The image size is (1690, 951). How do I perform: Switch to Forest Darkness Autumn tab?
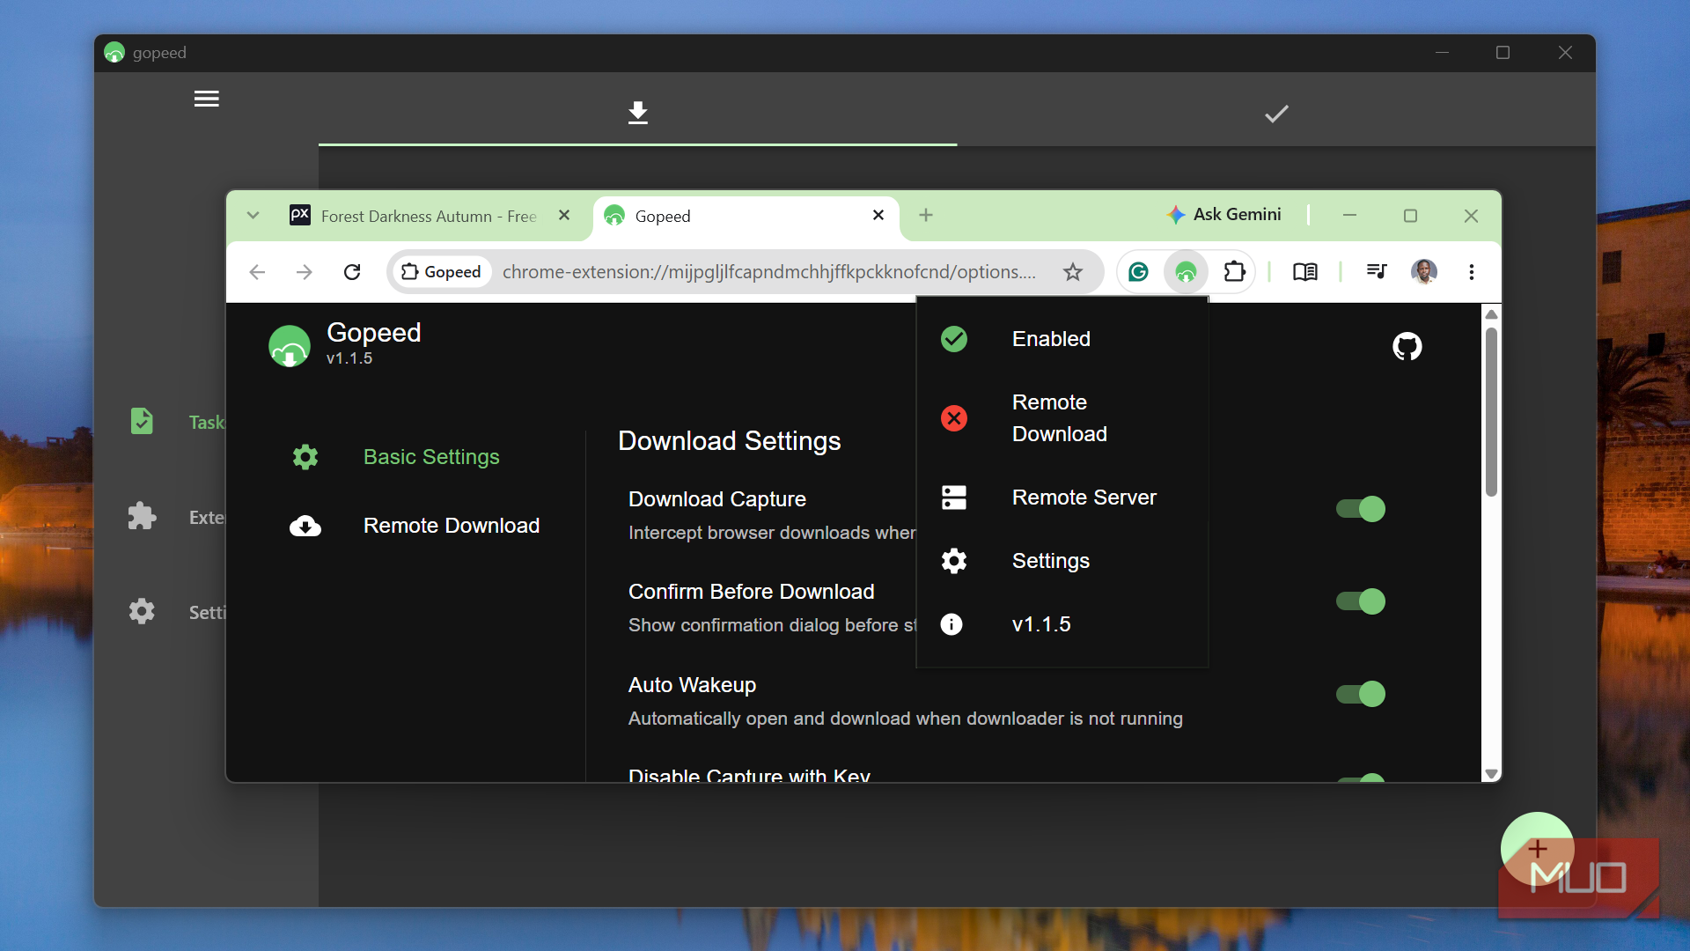click(429, 216)
